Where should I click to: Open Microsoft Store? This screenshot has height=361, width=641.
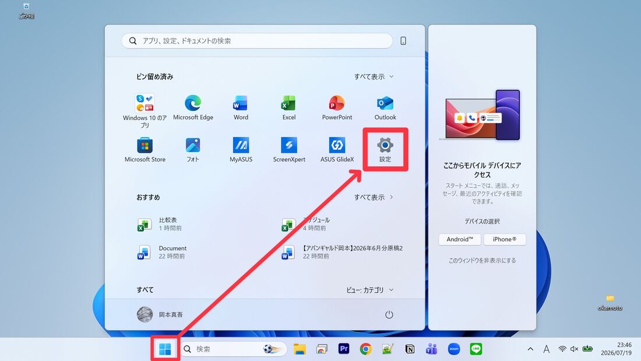tap(145, 150)
